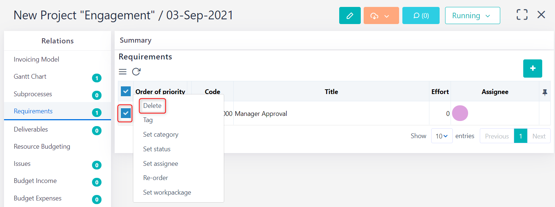Open the hamburger bulk actions menu
Viewport: 555px width, 207px height.
(x=123, y=72)
